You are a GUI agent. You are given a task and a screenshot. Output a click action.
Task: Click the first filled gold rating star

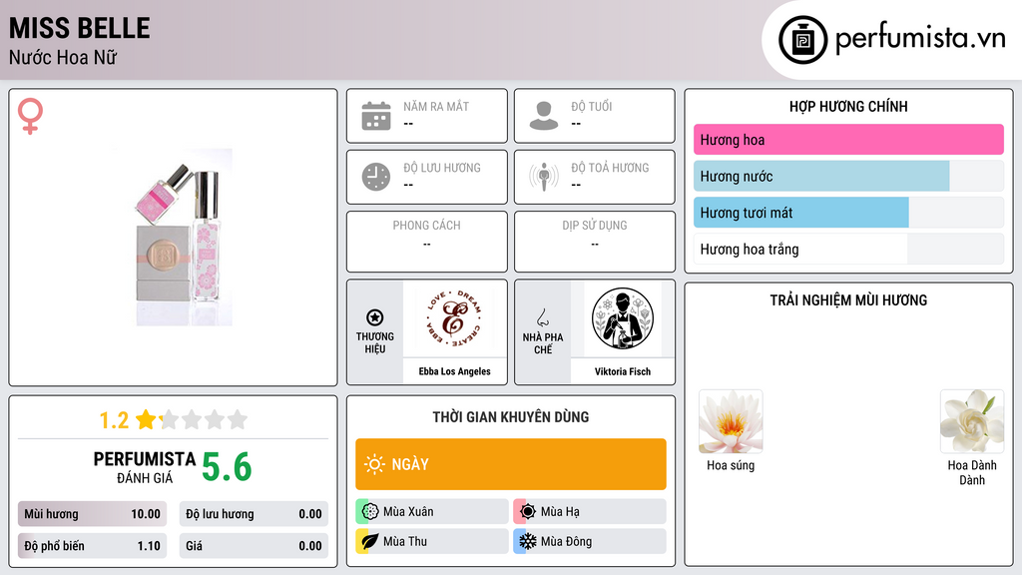[146, 419]
